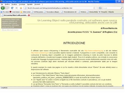Open the Personalizza collegam... bookmark
Viewport: 125px width, 93px height.
52,12
